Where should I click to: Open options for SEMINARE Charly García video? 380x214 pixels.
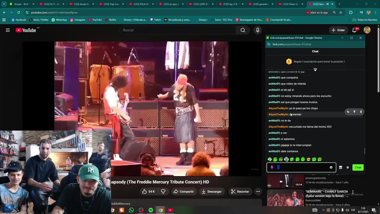coord(353,192)
